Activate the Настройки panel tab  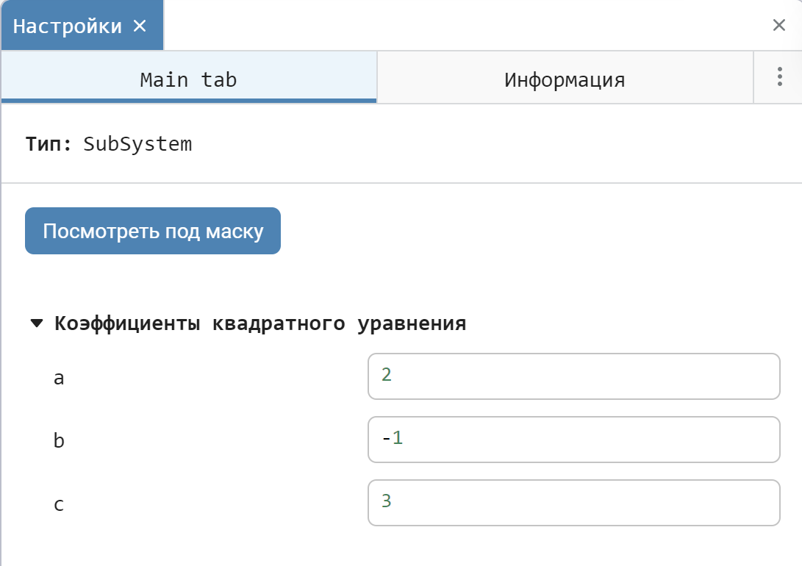68,26
